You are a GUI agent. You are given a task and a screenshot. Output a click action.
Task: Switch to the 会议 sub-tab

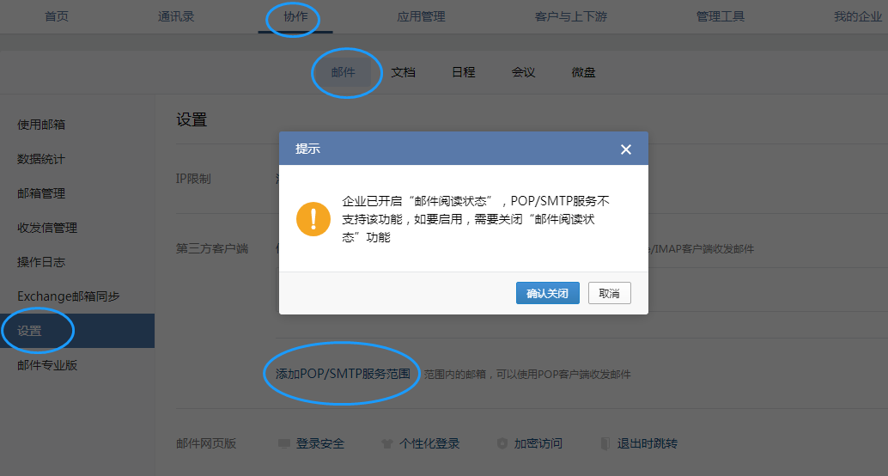click(x=523, y=72)
